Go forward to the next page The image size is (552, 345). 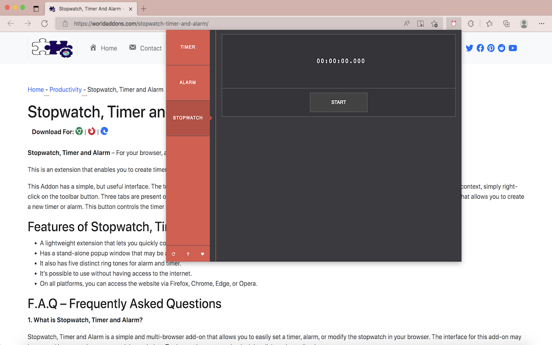pyautogui.click(x=28, y=24)
